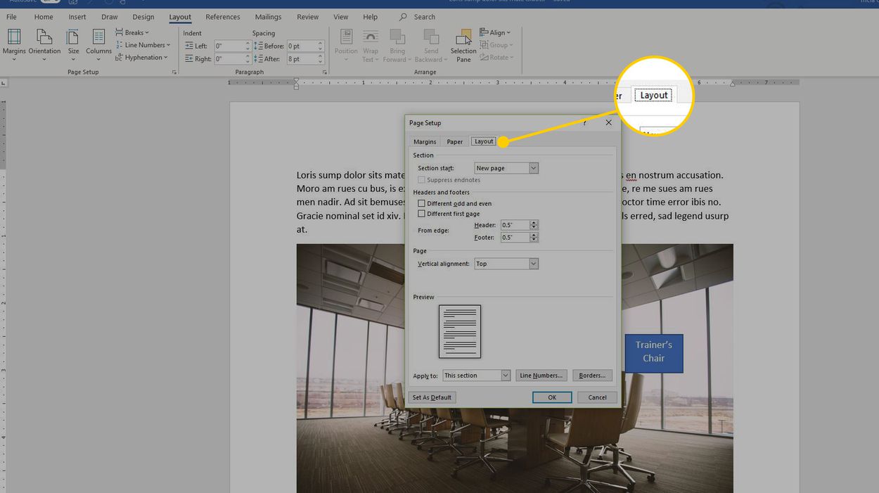Screen dimensions: 879x493
Task: Switch to the View ribbon tab
Action: coord(340,17)
